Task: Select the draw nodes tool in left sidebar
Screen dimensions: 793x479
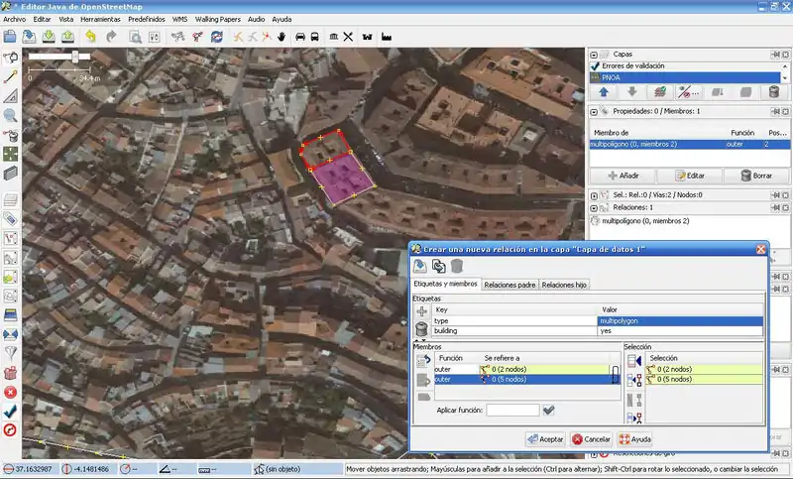Action: [11, 76]
